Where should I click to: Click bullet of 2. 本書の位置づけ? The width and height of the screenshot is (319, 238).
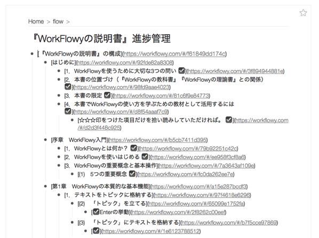coord(59,80)
